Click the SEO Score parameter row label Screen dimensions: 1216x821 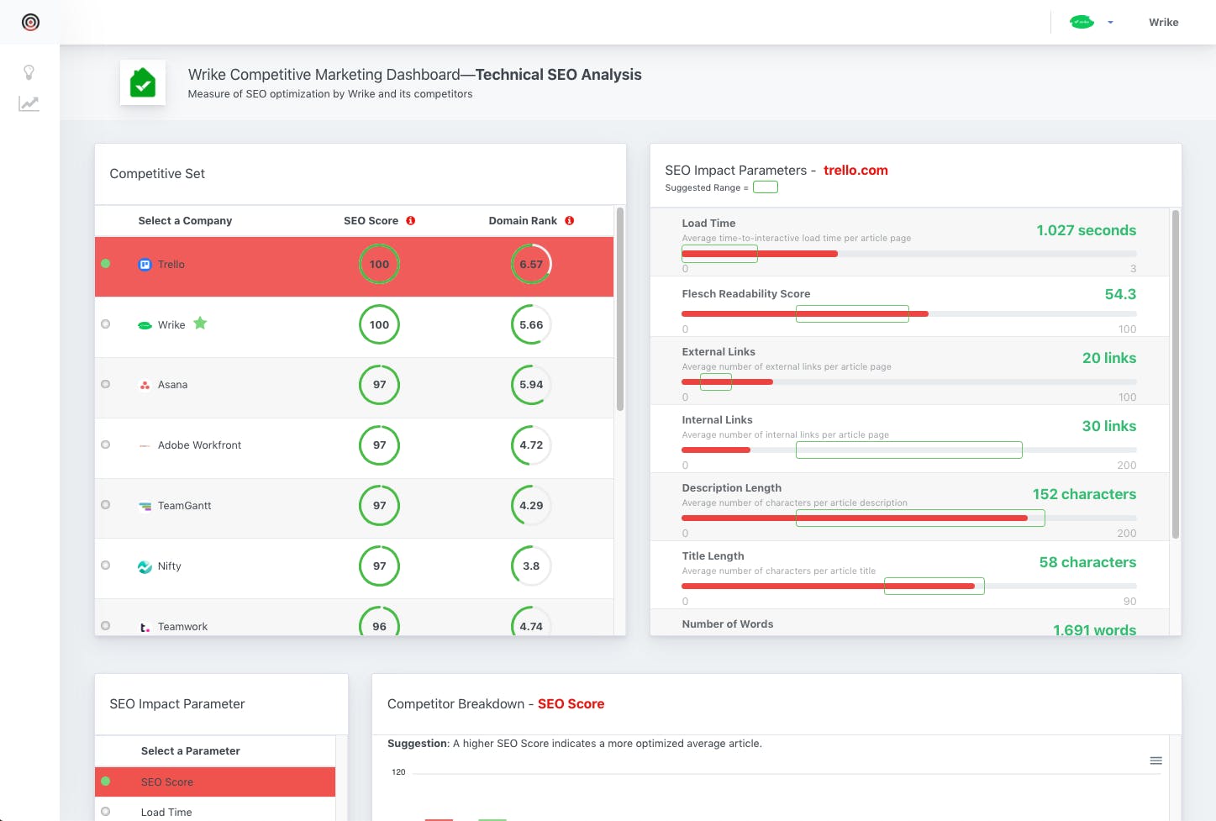[166, 782]
